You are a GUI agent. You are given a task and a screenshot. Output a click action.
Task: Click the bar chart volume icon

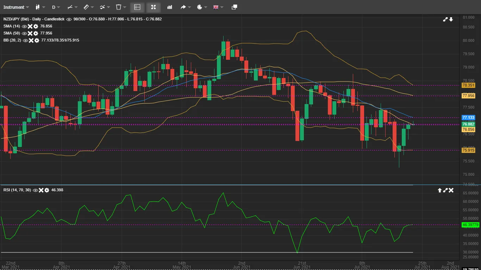click(x=170, y=7)
